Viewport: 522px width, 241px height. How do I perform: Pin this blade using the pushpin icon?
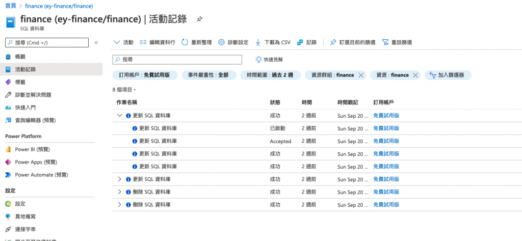[x=199, y=19]
